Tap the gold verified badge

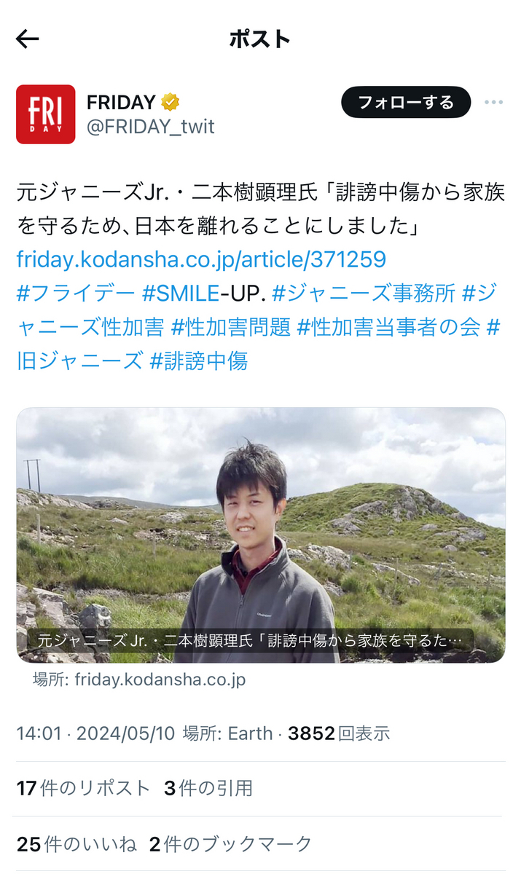coord(171,102)
